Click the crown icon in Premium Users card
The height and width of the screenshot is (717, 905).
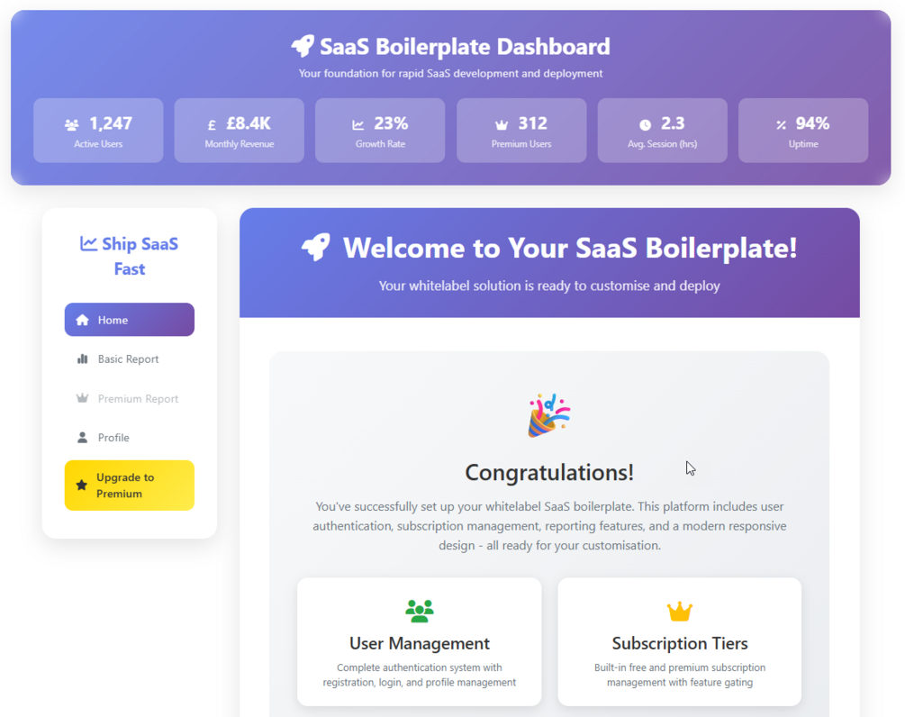pos(502,125)
